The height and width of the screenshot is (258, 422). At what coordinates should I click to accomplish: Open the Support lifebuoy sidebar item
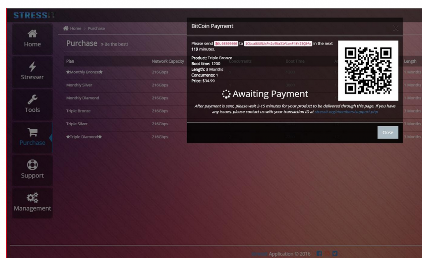click(32, 170)
